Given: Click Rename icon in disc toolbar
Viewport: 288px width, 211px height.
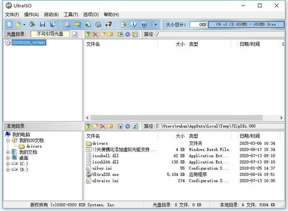Looking at the screenshot, I should (110, 35).
